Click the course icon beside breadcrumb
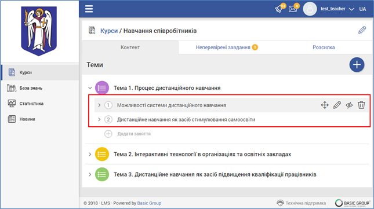The image size is (374, 209). (x=92, y=31)
